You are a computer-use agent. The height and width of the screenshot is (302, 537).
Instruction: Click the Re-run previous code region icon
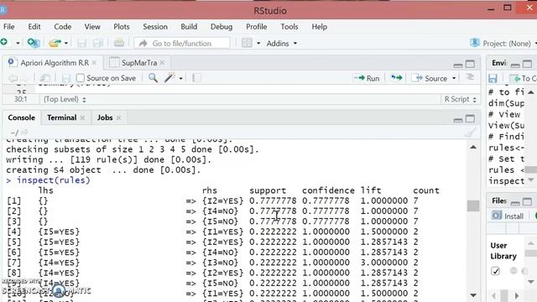396,78
